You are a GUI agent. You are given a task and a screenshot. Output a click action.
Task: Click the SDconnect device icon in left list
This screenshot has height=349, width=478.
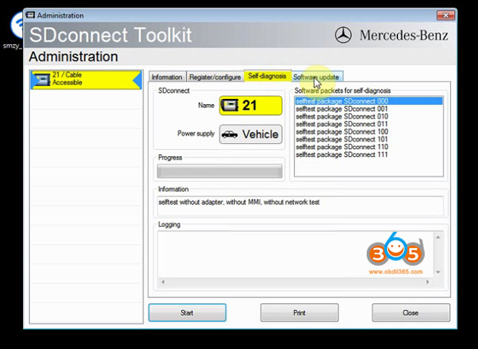click(x=42, y=80)
